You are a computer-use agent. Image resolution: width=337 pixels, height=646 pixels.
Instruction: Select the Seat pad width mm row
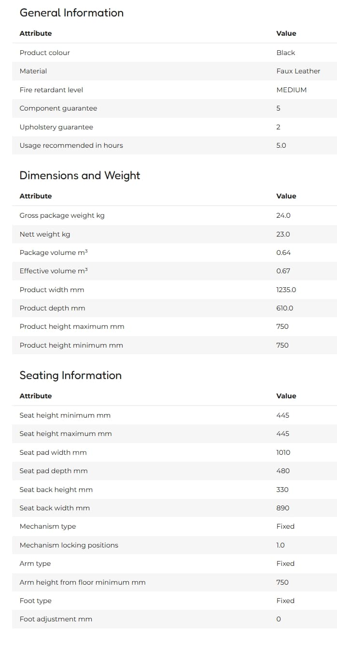point(174,452)
